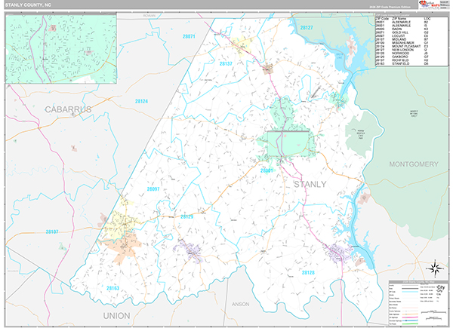
Task: Click the cyan ZIP Code legend swatch
Action: (410, 292)
